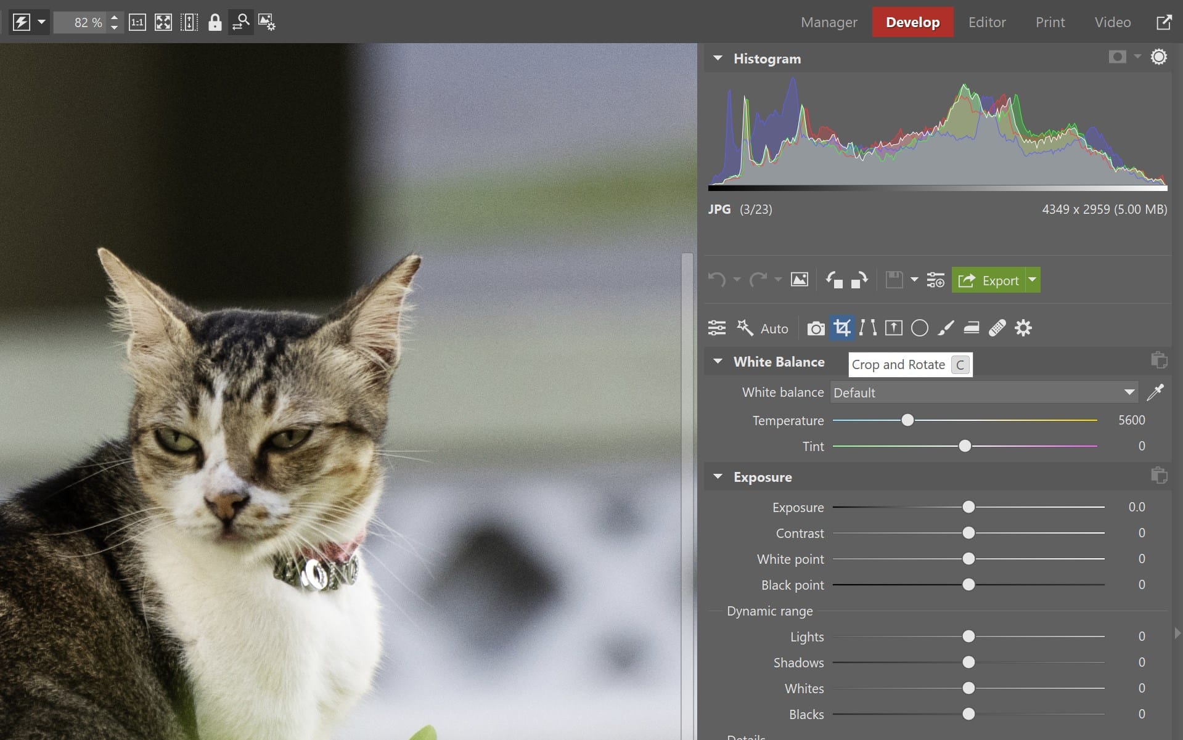Viewport: 1183px width, 740px height.
Task: Click the camera tool icon in tools row
Action: coord(816,328)
